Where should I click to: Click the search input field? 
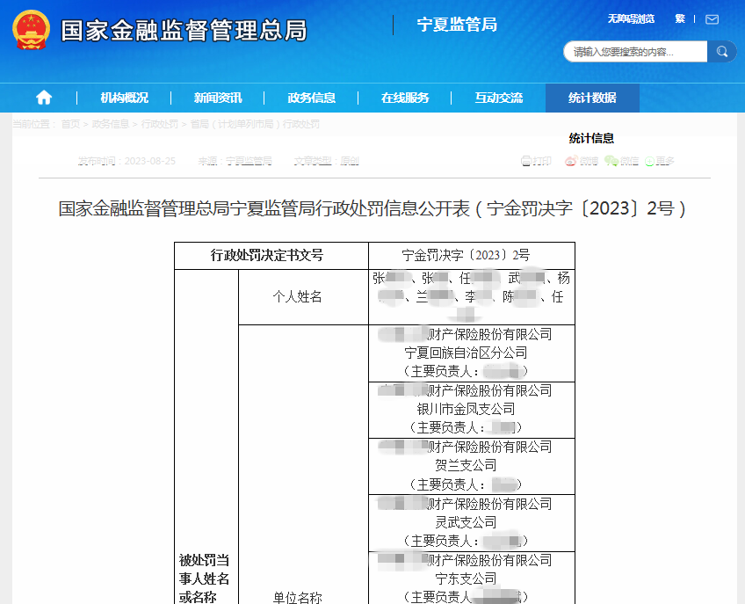click(x=634, y=52)
